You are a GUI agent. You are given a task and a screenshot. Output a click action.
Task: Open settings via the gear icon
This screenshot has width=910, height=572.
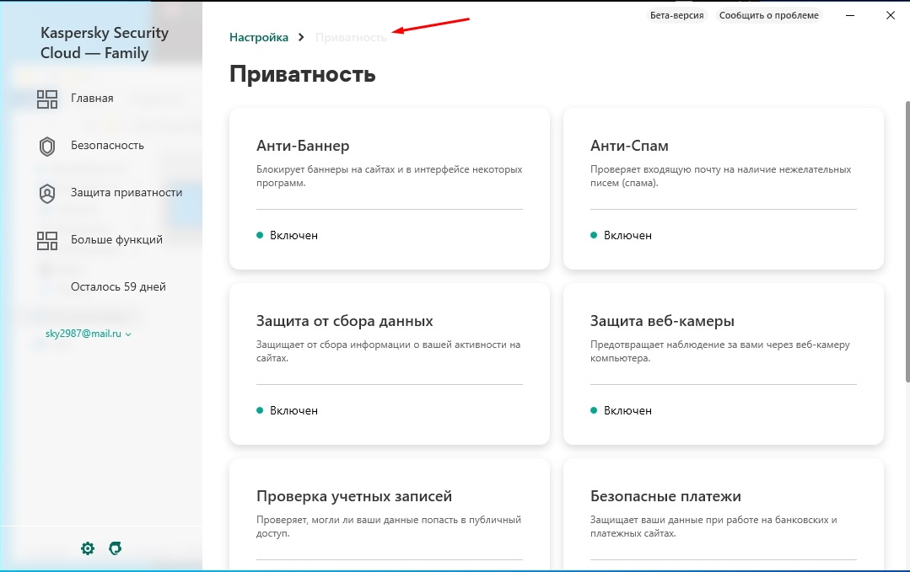pos(88,548)
